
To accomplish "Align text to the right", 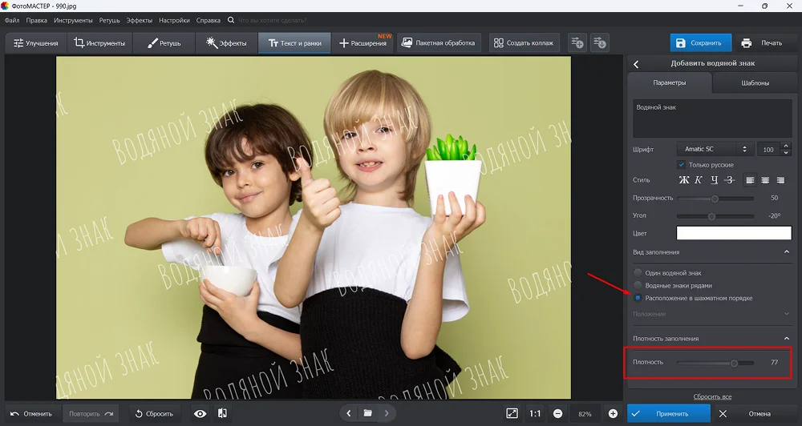I will (x=780, y=180).
